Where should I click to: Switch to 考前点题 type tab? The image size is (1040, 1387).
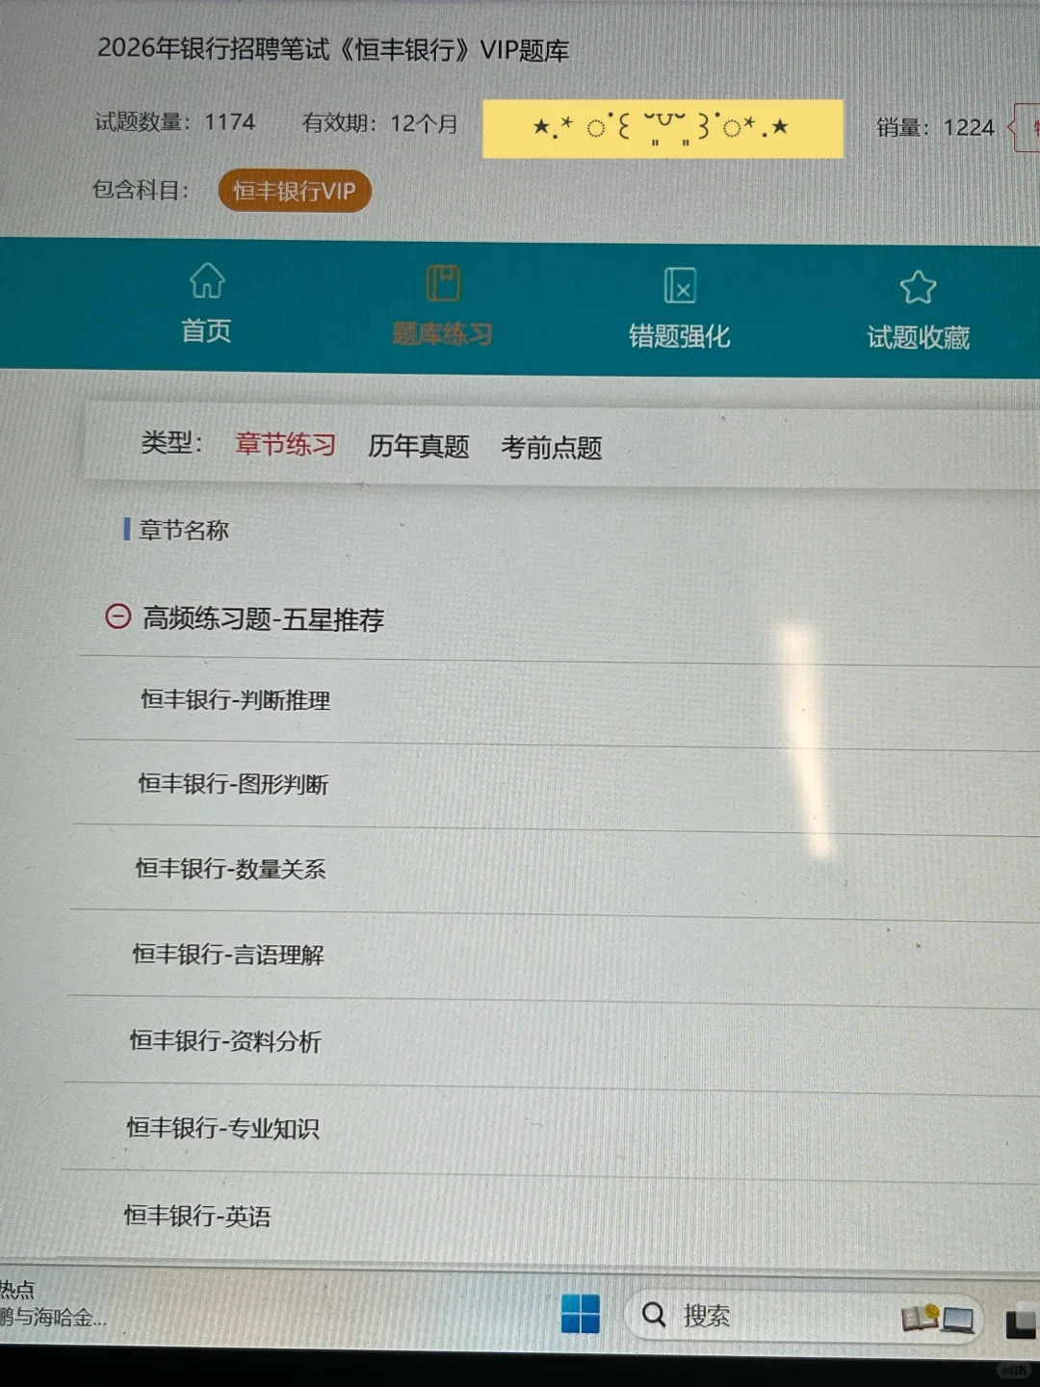click(551, 448)
